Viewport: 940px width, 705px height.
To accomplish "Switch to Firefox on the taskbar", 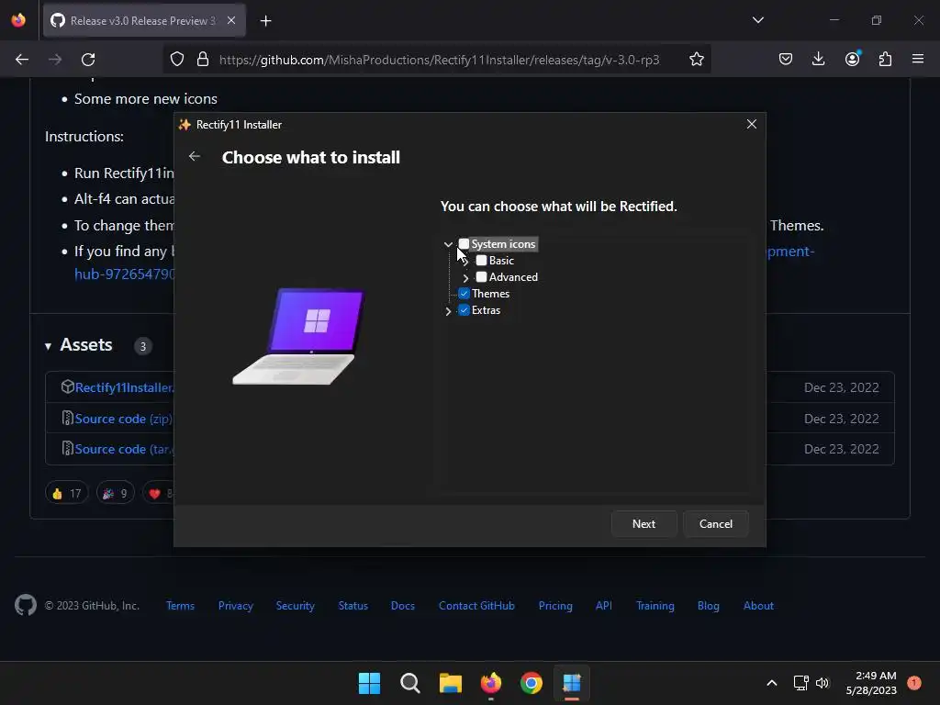I will (x=491, y=683).
